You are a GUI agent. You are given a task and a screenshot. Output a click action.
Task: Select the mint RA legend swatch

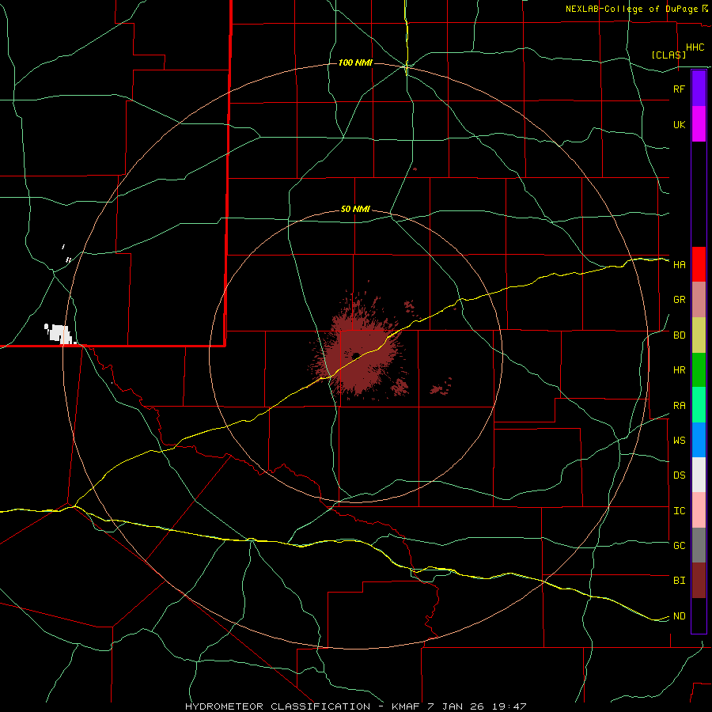coord(699,405)
